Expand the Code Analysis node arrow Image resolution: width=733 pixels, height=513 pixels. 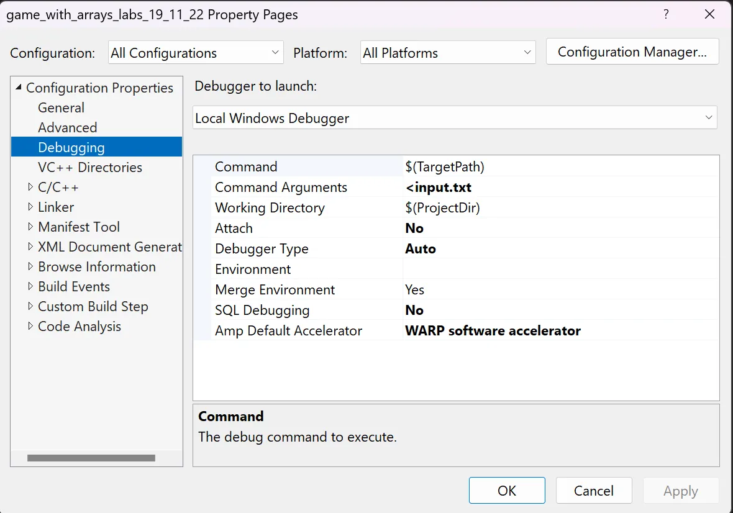(30, 326)
